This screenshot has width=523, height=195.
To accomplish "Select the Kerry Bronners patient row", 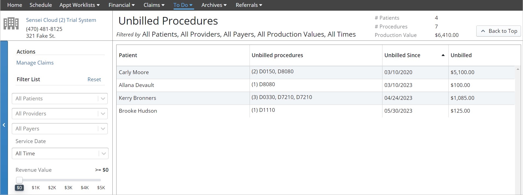I will pos(315,98).
